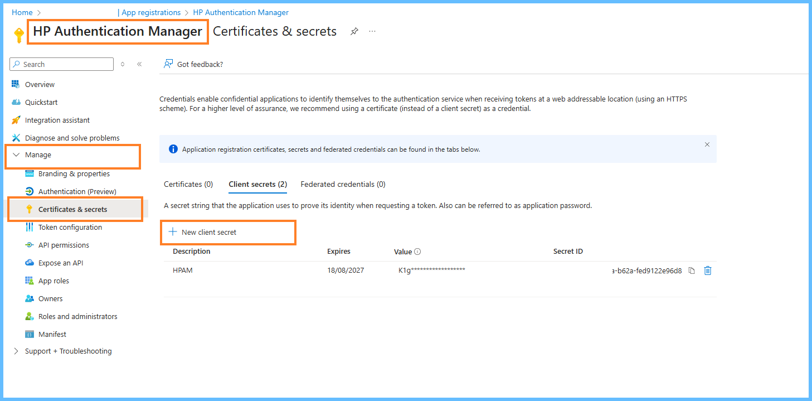Open Overview in the sidebar
The width and height of the screenshot is (812, 401).
(40, 84)
